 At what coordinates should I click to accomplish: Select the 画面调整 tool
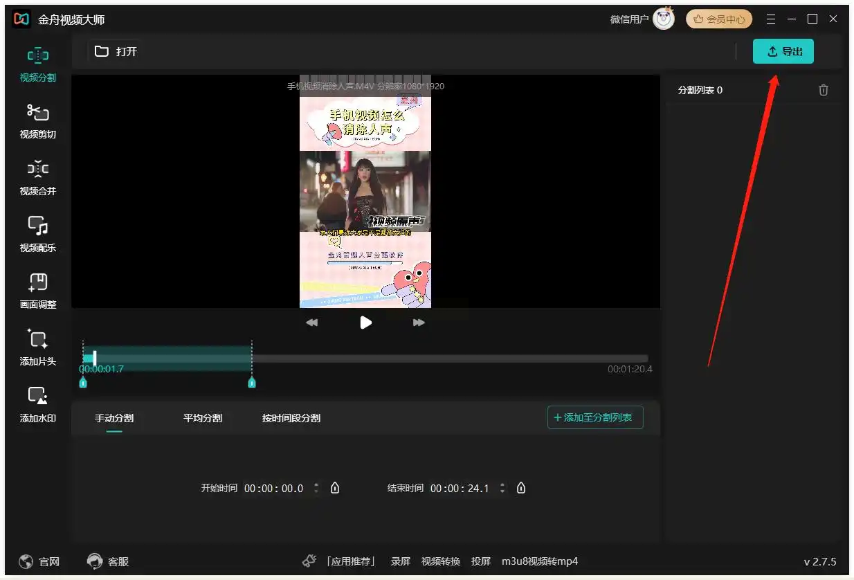(x=38, y=291)
